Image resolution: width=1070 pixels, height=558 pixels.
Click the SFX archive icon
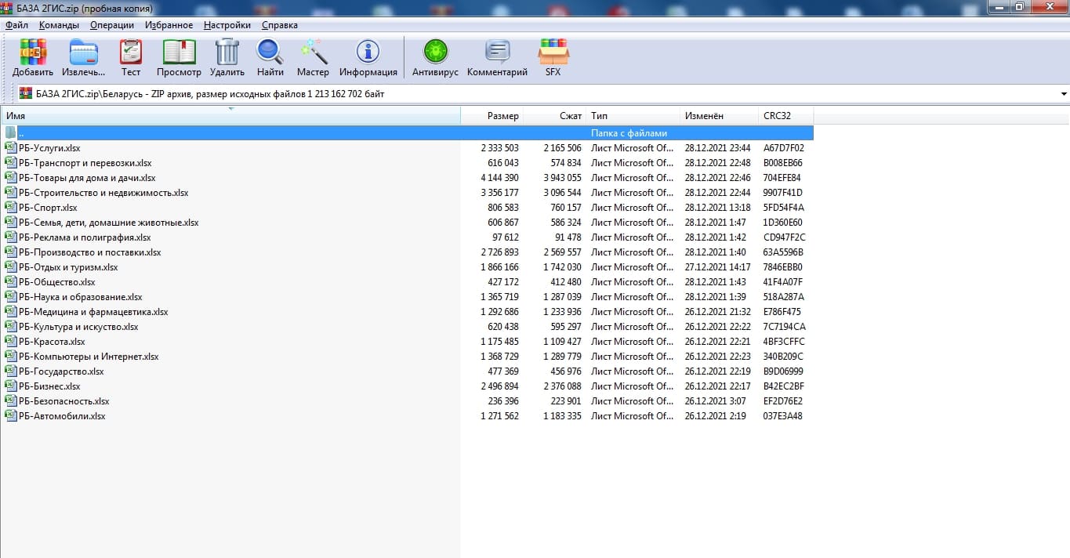pyautogui.click(x=553, y=53)
